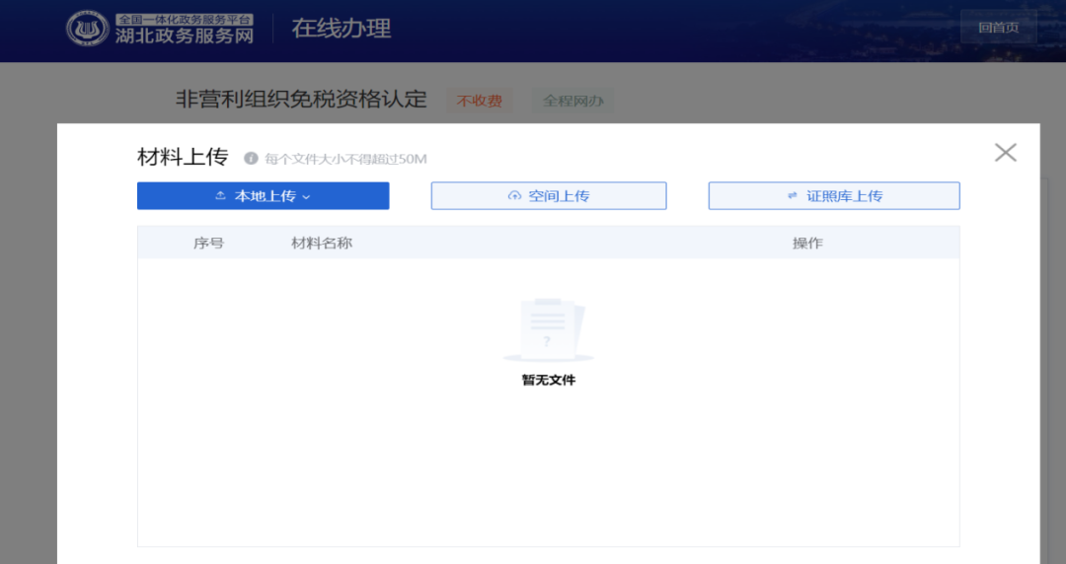Click the 每个文件大小不得超过50M hint text

click(346, 159)
